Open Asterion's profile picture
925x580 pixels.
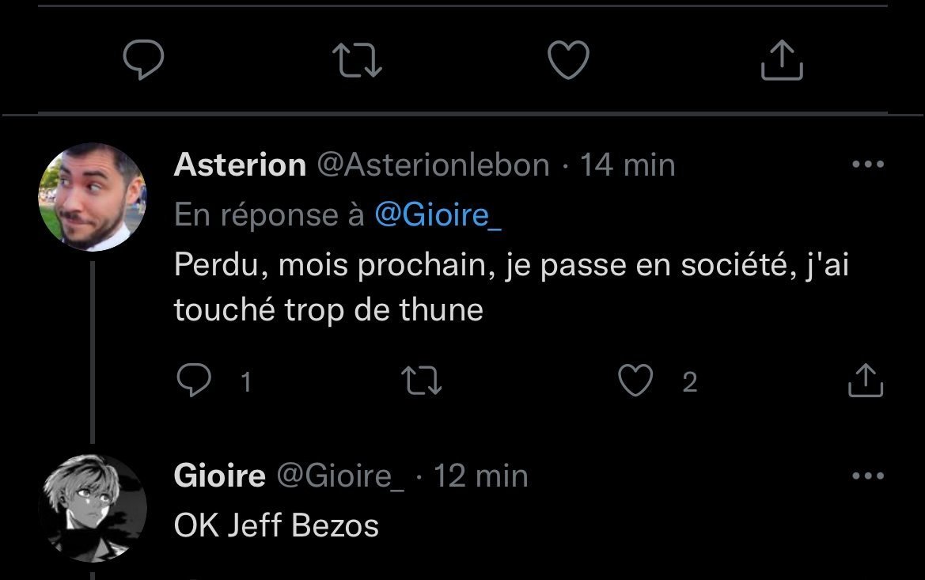[x=92, y=197]
